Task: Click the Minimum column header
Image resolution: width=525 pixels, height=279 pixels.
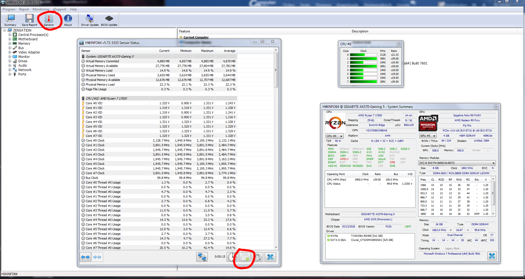Action: [x=182, y=51]
